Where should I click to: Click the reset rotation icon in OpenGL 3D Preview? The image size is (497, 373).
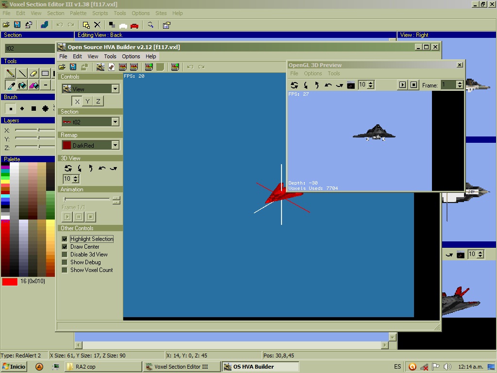pos(294,85)
